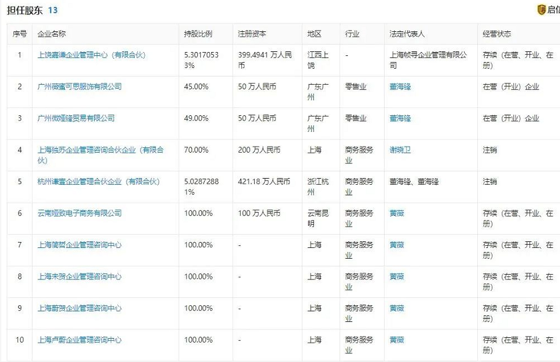Click legal representative 黄薇 in row 6
Screen dimensions: 560x362
coord(397,213)
